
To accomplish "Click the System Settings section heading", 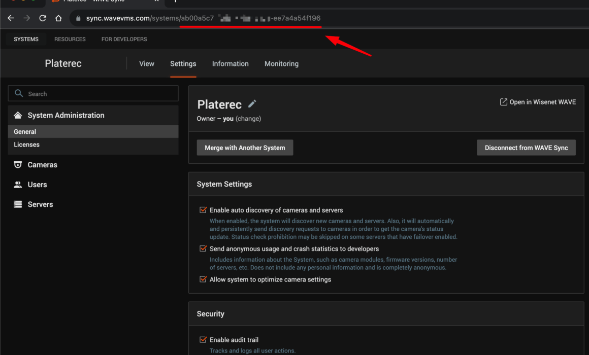I will click(224, 184).
